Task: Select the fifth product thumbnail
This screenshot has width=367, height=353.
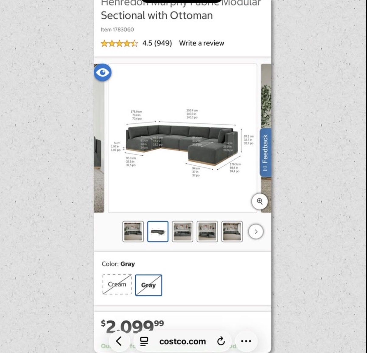Action: 232,232
